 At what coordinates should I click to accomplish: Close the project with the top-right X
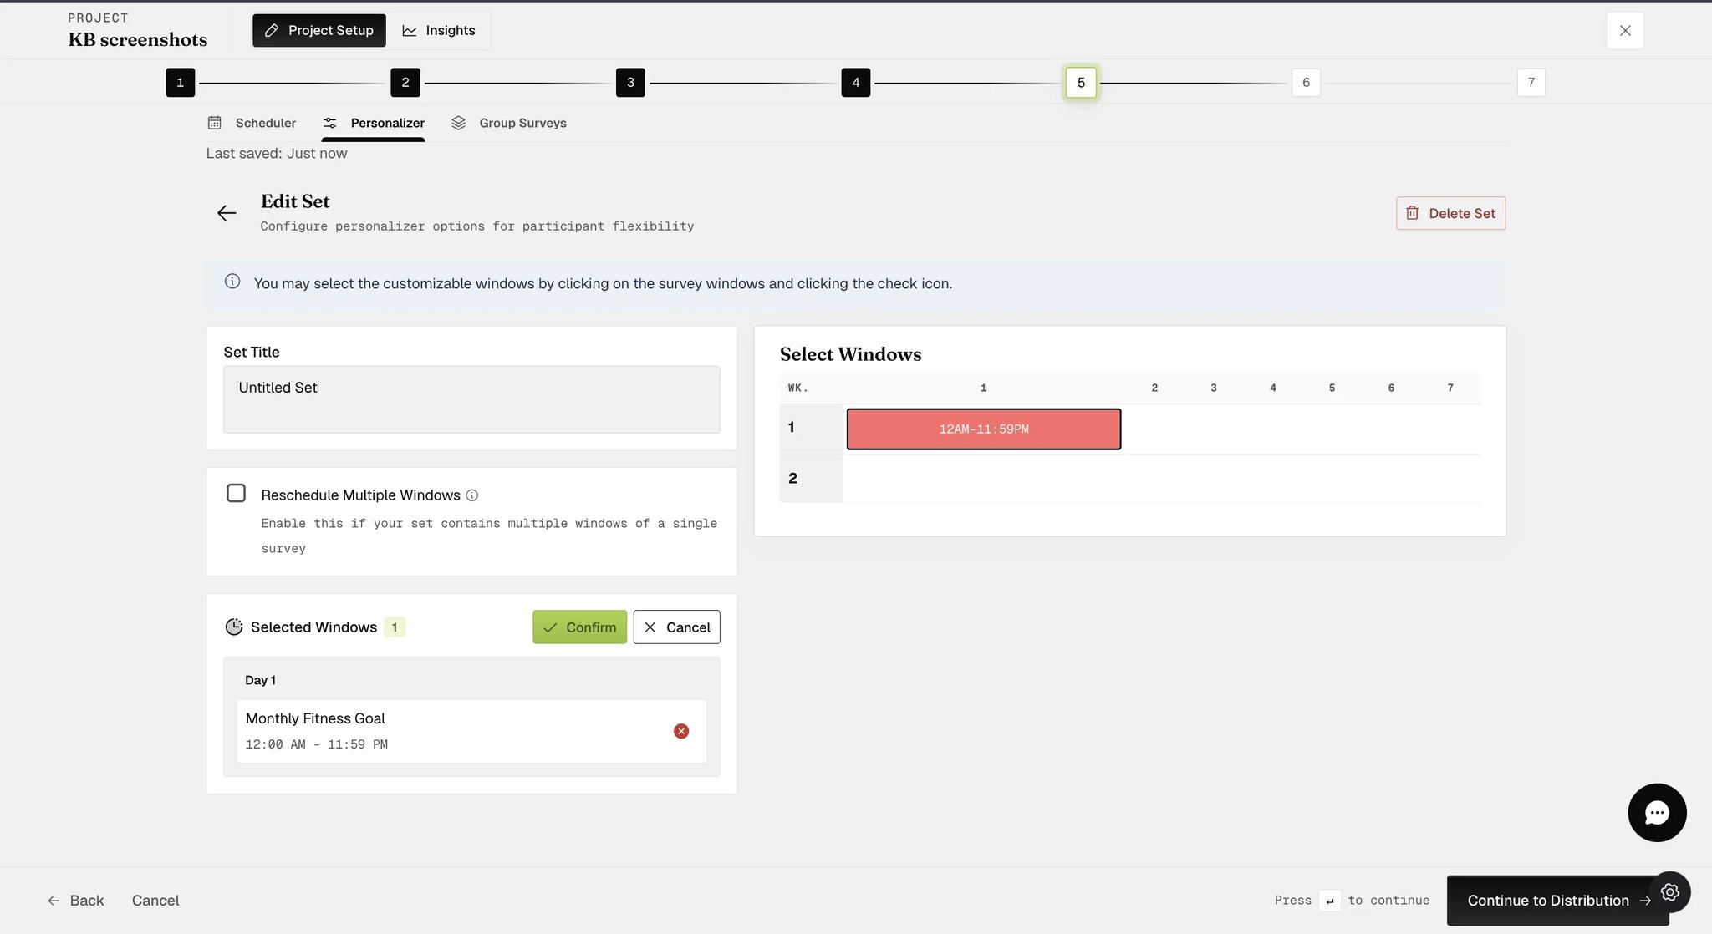(1625, 31)
